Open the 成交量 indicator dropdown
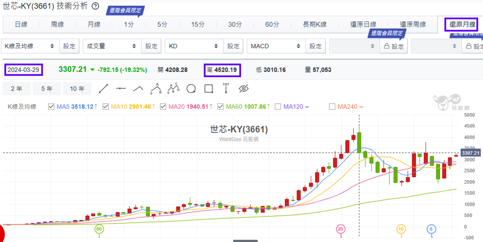Viewport: 483px width, 242px height. coord(112,46)
